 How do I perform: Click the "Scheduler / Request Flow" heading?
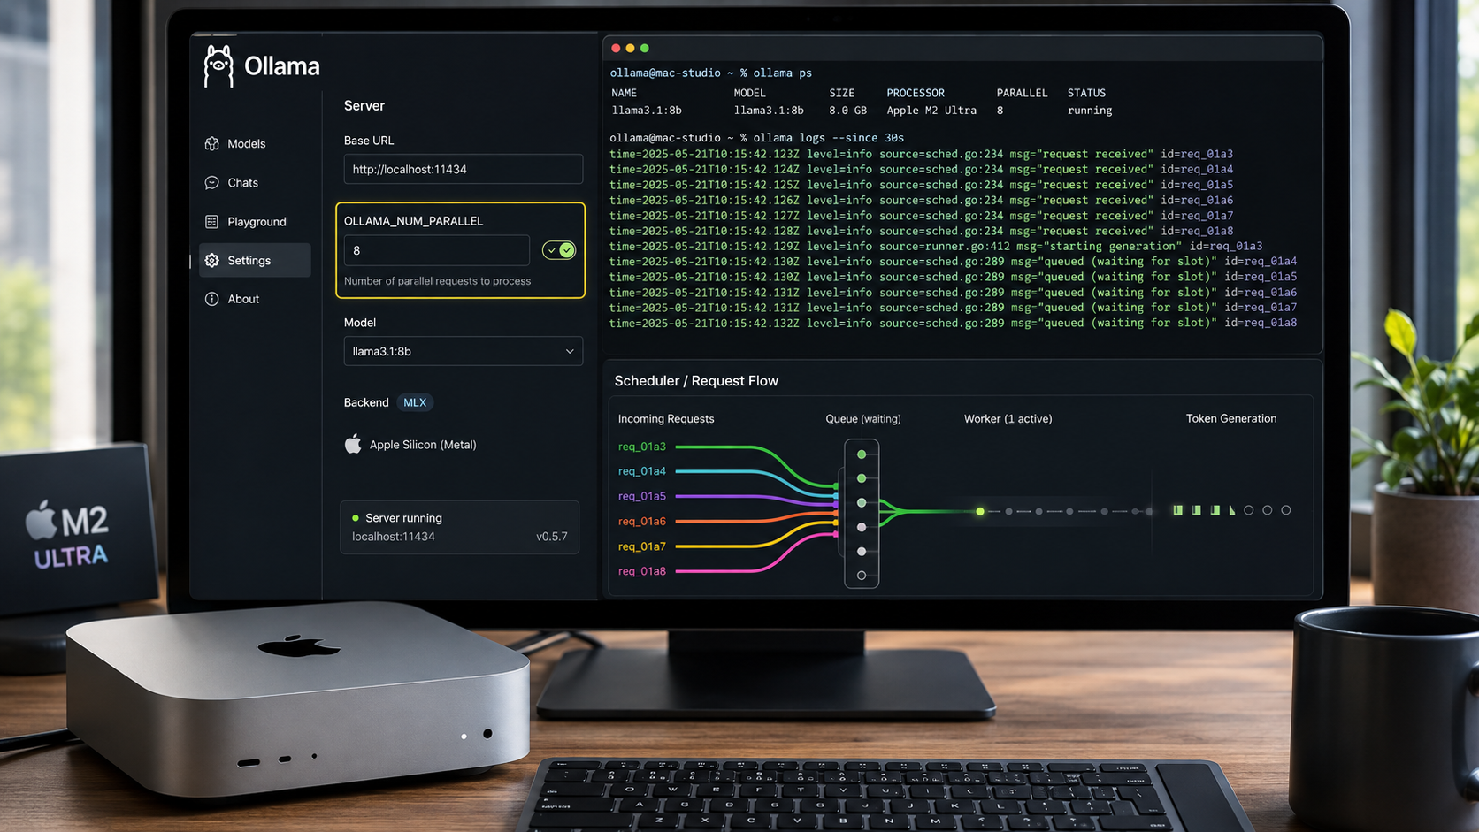pyautogui.click(x=696, y=381)
